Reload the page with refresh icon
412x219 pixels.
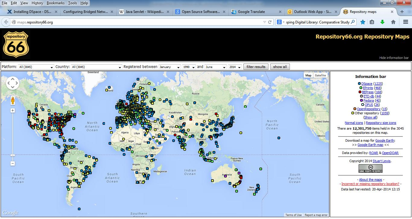coord(270,22)
